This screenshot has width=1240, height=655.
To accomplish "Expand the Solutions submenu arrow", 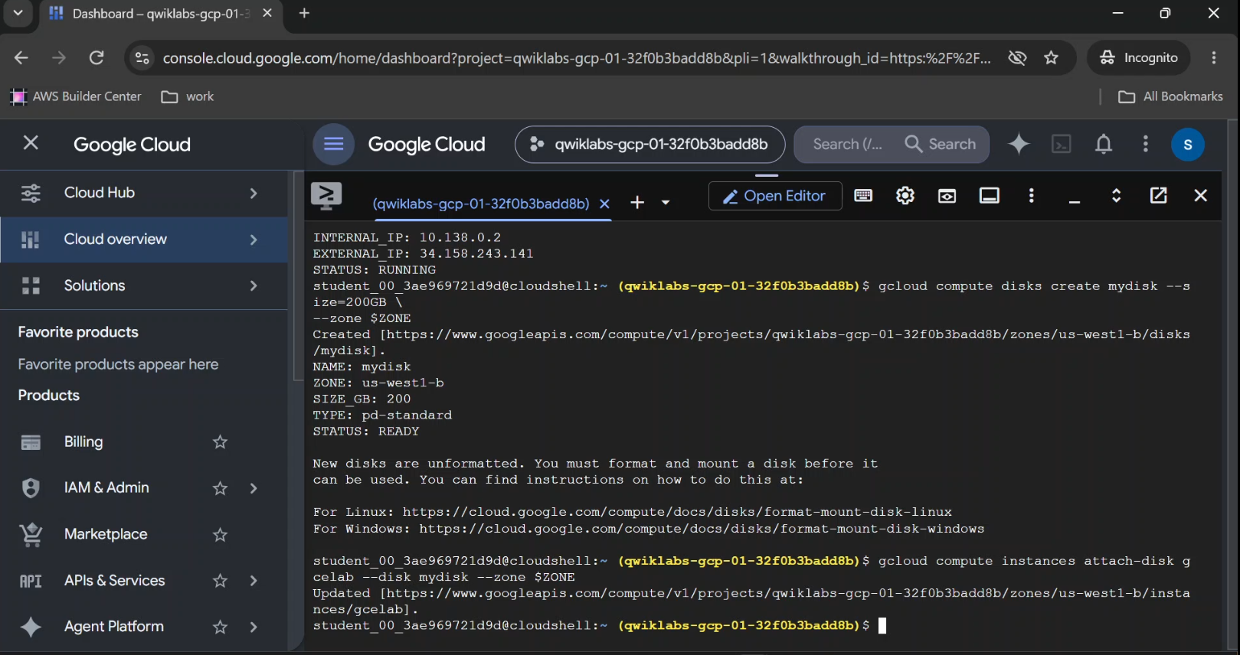I will pos(254,285).
